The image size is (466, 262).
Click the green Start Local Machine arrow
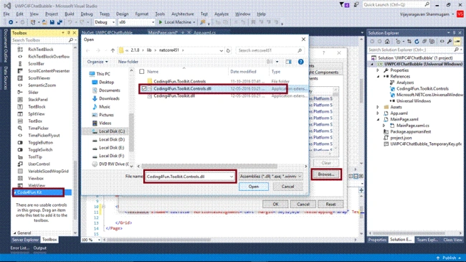[161, 22]
